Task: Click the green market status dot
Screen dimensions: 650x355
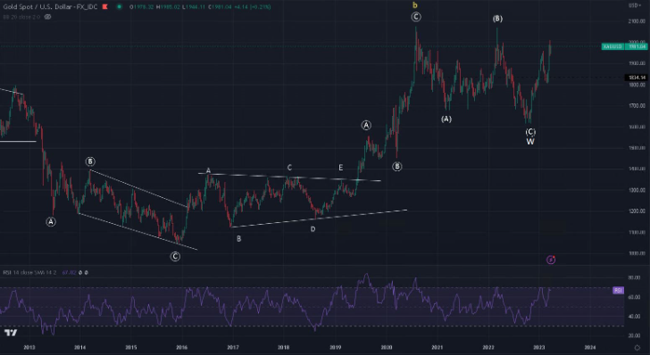Action: 120,6
